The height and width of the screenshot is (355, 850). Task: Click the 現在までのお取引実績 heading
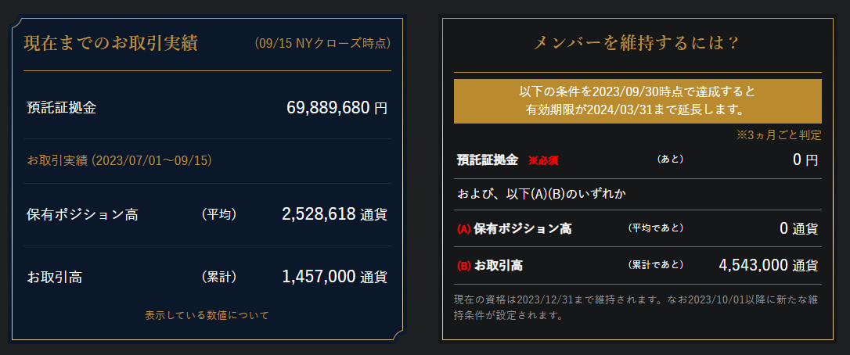(111, 42)
